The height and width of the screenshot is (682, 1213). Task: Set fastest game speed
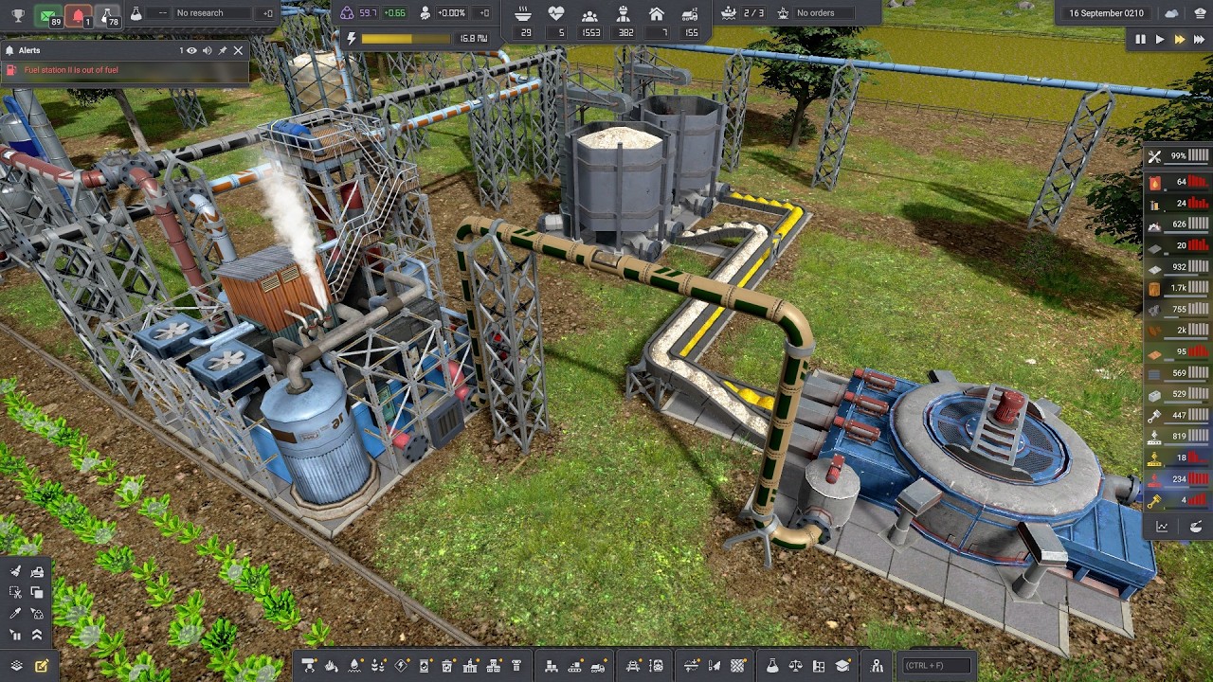coord(1198,40)
